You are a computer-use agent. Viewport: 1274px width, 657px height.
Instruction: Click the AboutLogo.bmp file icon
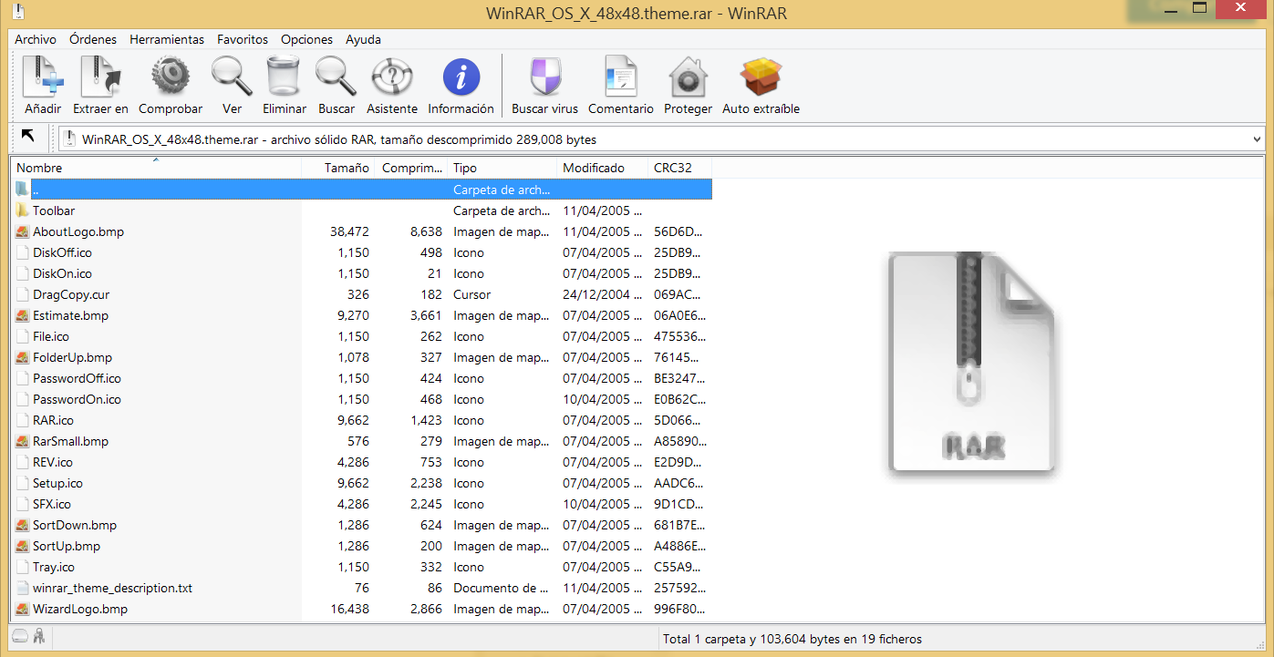coord(23,231)
